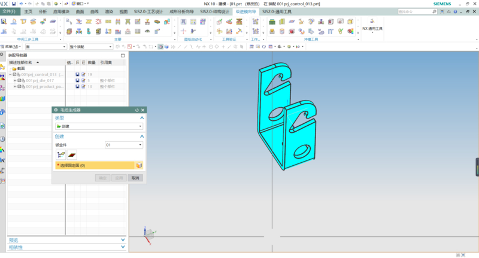The image size is (479, 258).
Task: Collapse the 创建 section chevron
Action: (x=142, y=136)
